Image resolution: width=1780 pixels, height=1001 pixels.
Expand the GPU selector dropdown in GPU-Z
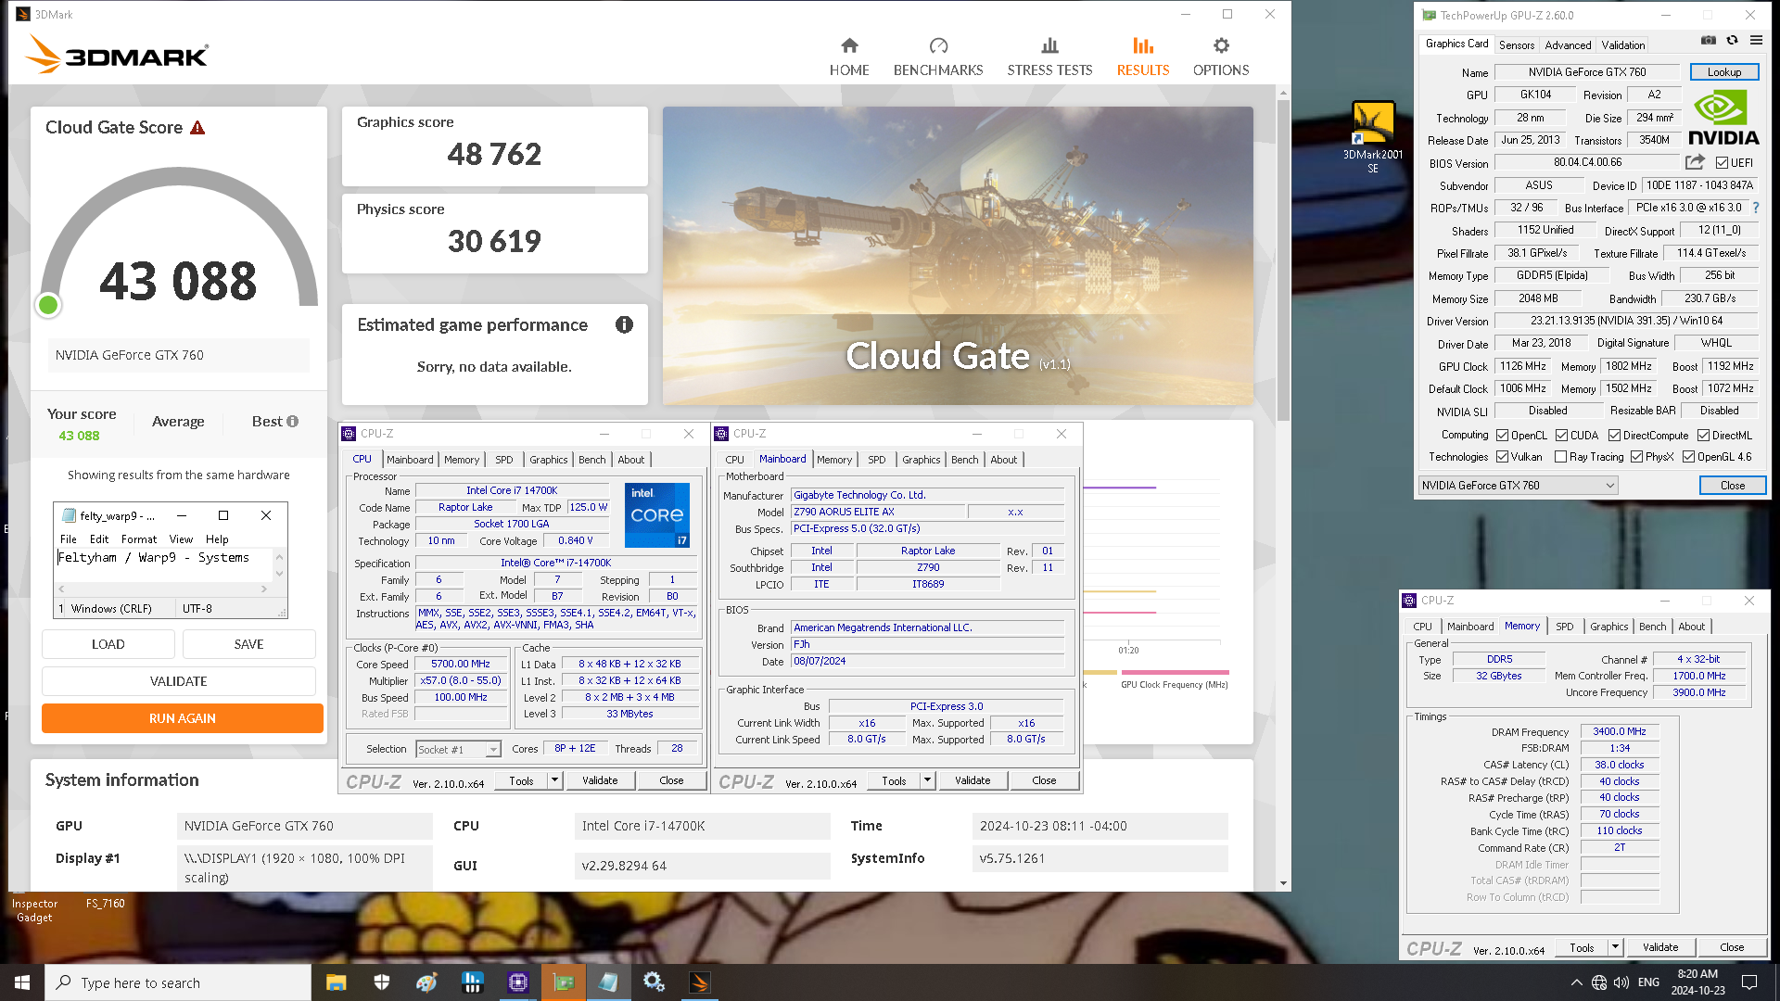coord(1609,485)
